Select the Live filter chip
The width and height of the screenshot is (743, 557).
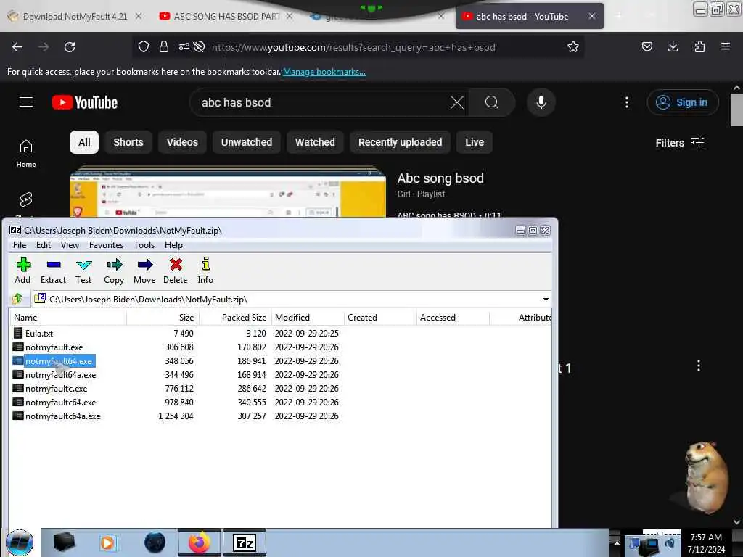[x=475, y=142]
